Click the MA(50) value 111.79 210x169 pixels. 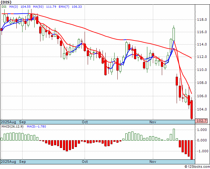[x=51, y=7]
